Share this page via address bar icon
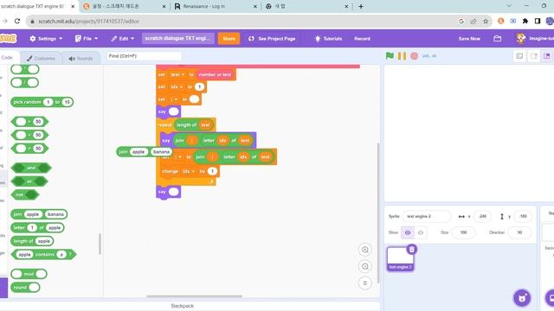This screenshot has height=311, width=554. [473, 21]
